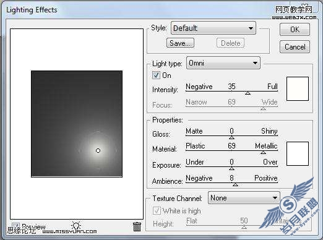Click the Exposure slider handle
The image size is (323, 240).
[x=231, y=168]
